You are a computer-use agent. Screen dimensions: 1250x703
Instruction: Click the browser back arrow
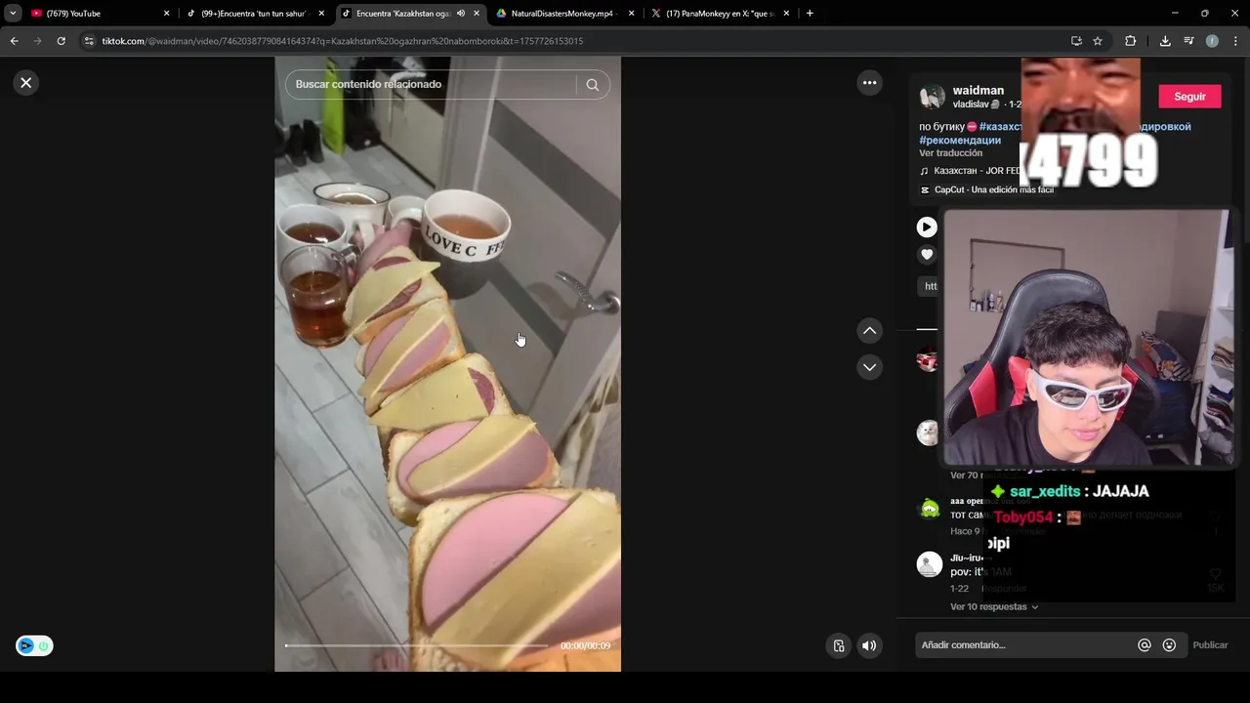(x=14, y=41)
